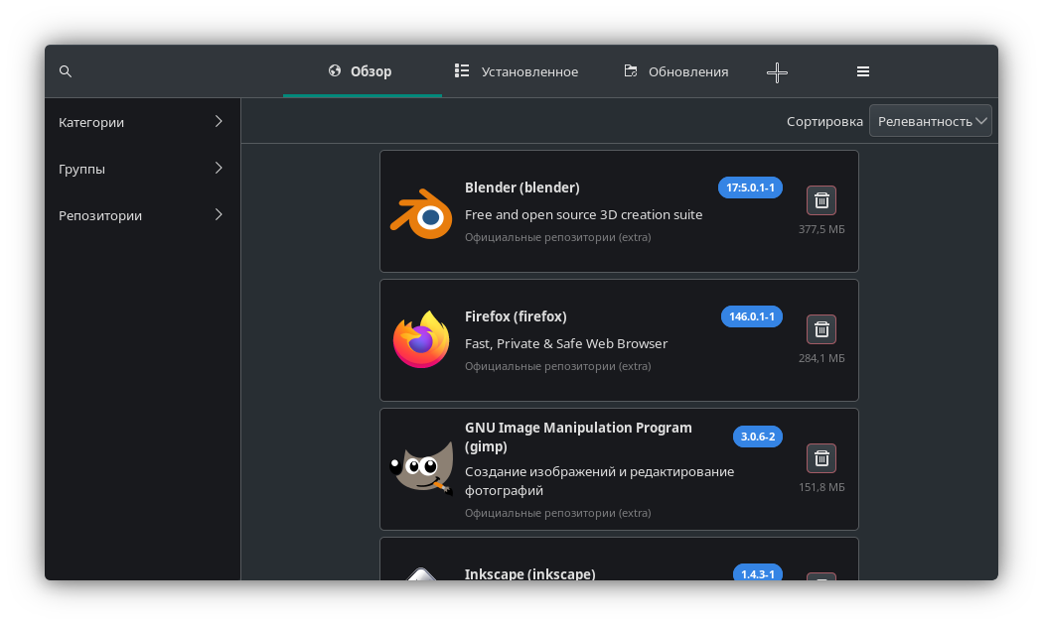Expand the Репозитории section
This screenshot has height=625, width=1043.
142,215
